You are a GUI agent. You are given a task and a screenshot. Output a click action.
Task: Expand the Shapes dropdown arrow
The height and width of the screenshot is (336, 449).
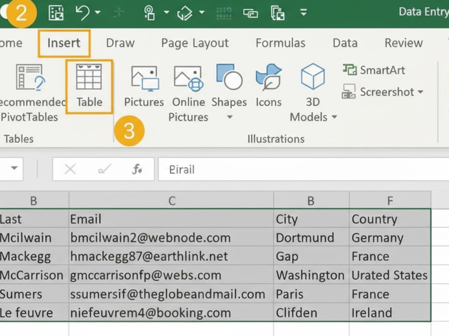tap(229, 117)
